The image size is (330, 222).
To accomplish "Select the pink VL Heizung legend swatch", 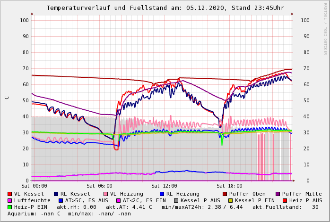I will (x=105, y=194).
